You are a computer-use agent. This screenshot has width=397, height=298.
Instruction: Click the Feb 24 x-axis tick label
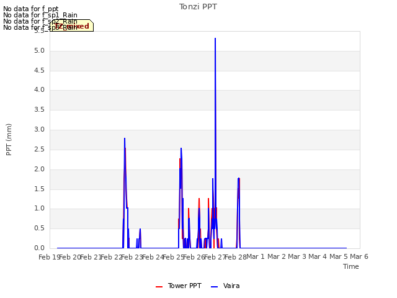[x=153, y=257]
